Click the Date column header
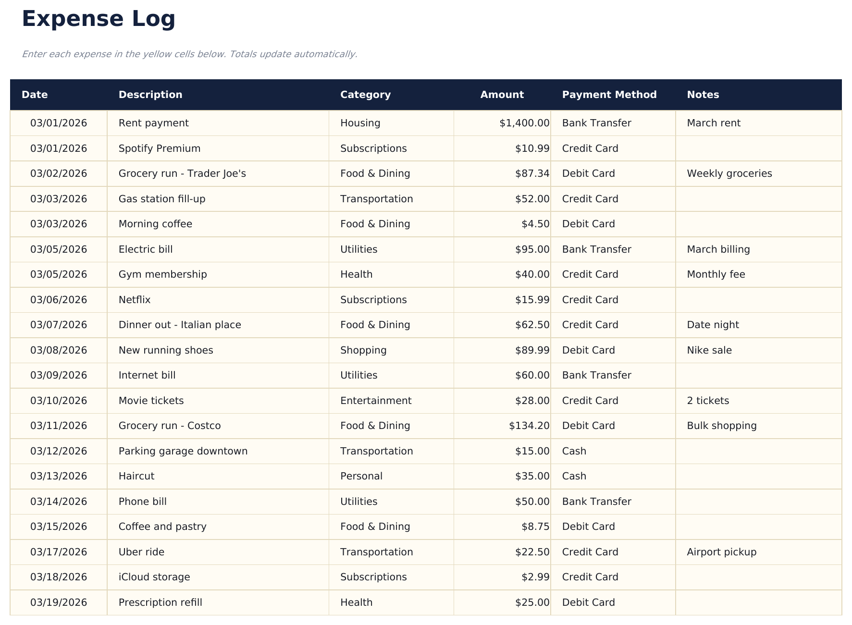Viewport: 852px width, 625px height. 34,95
